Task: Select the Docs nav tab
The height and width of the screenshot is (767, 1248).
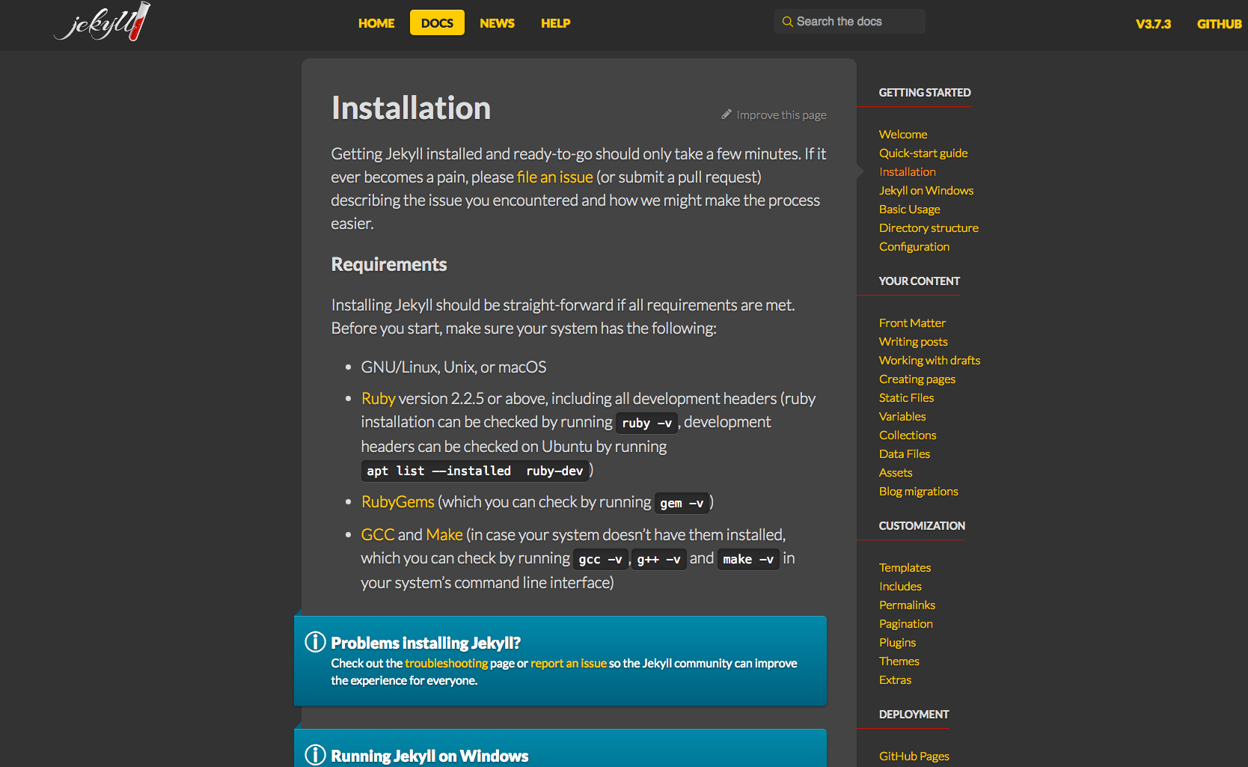Action: coord(437,22)
